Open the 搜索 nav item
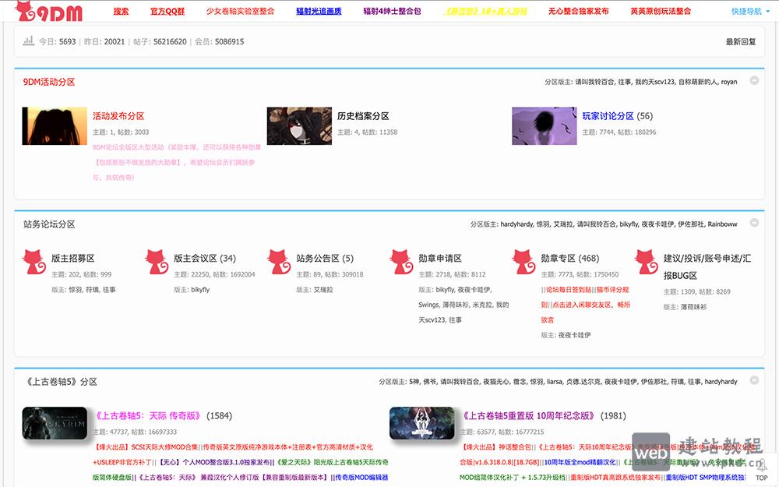Viewport: 779px width, 487px height. pyautogui.click(x=121, y=11)
